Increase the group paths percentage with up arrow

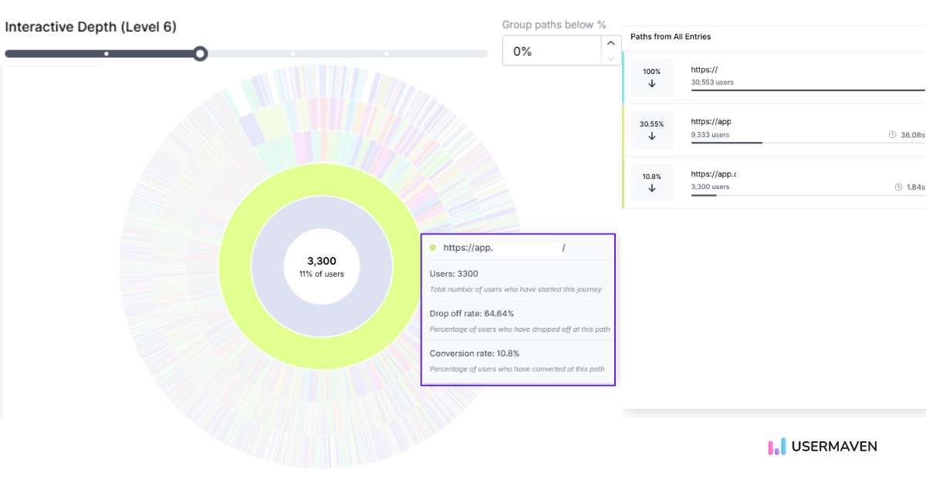click(611, 44)
